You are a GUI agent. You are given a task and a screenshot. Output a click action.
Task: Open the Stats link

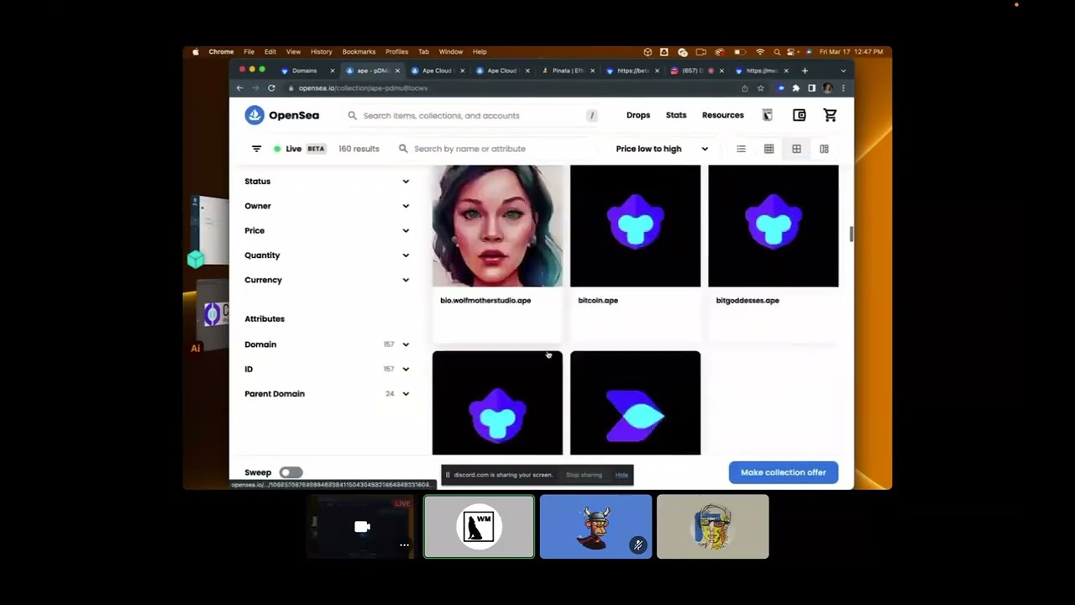[x=676, y=115]
